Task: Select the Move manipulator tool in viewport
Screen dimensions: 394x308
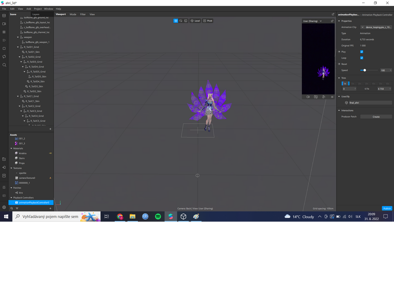Action: tap(176, 21)
